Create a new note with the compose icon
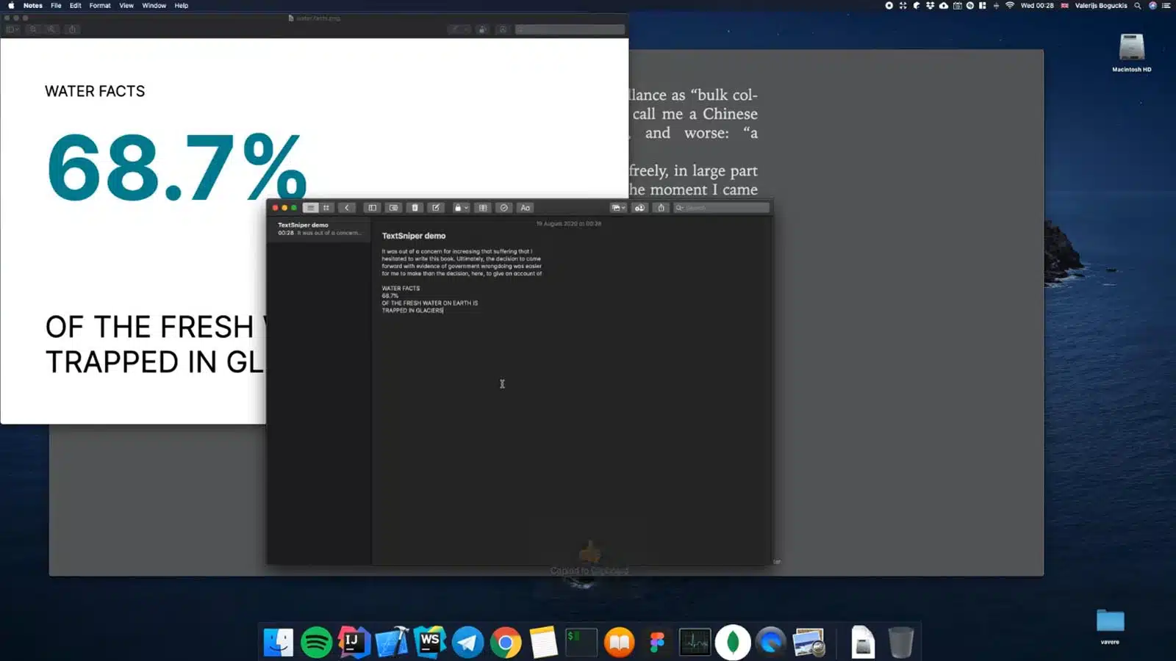The image size is (1176, 661). pyautogui.click(x=436, y=208)
